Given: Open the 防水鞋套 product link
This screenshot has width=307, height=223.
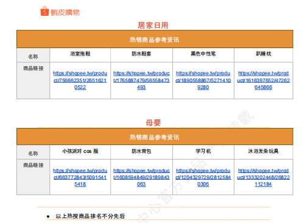Looking at the screenshot, I should [x=141, y=80].
